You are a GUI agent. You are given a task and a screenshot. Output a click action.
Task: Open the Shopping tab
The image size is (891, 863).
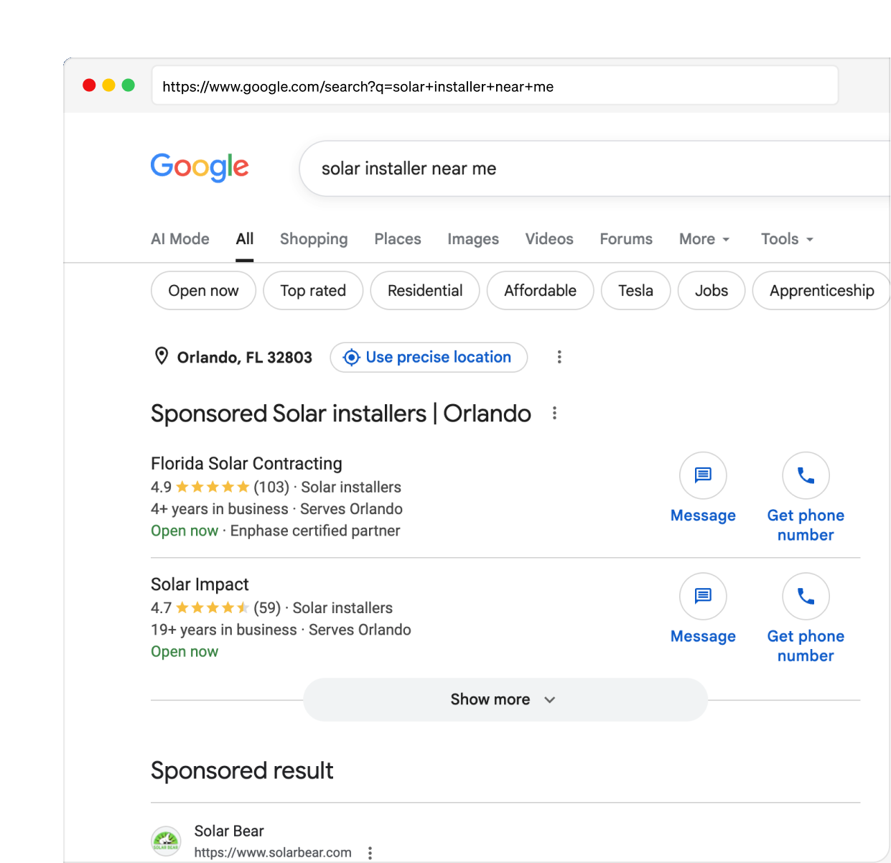(x=314, y=239)
